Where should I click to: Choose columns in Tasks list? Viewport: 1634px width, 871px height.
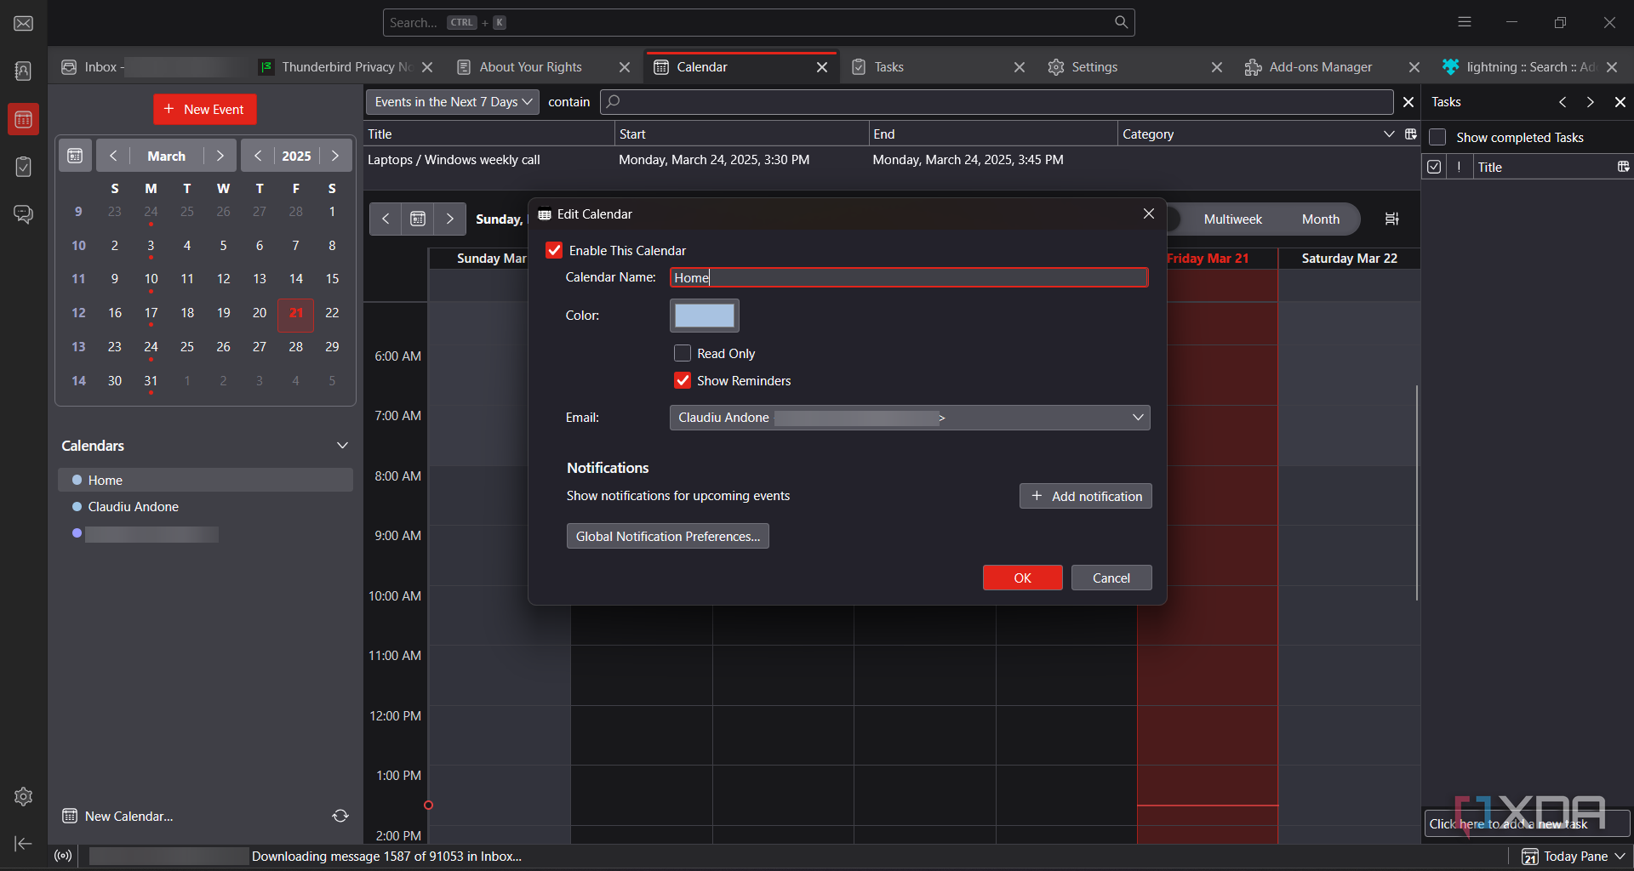(x=1623, y=168)
